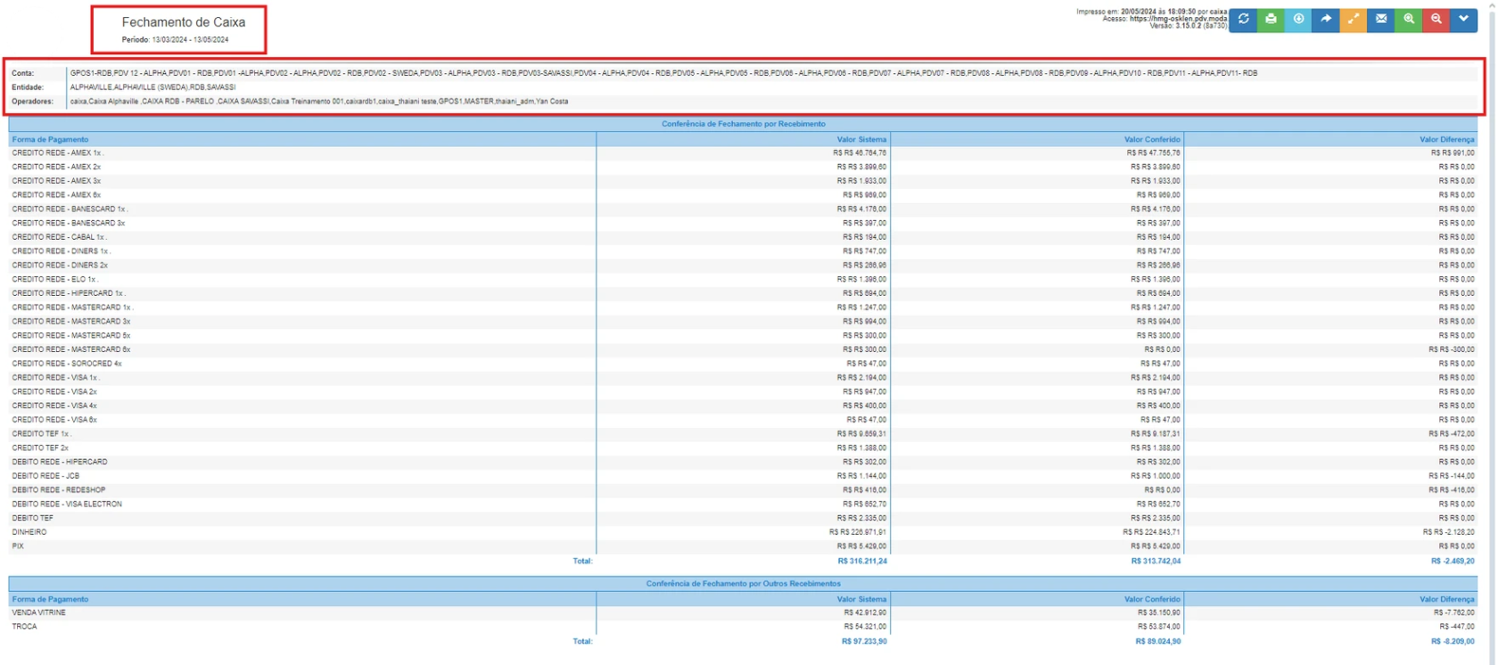Zoom in with the green magnifier icon
This screenshot has height=665, width=1498.
[1409, 19]
